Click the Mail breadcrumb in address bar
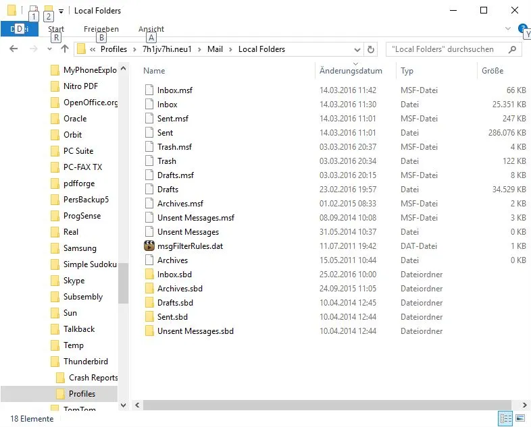The width and height of the screenshot is (531, 427). coord(215,49)
